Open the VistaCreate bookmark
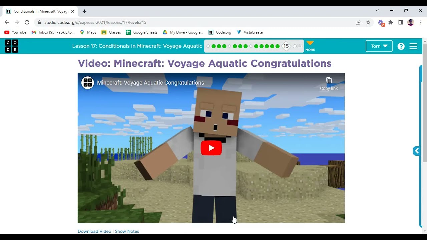The height and width of the screenshot is (240, 427). [250, 32]
